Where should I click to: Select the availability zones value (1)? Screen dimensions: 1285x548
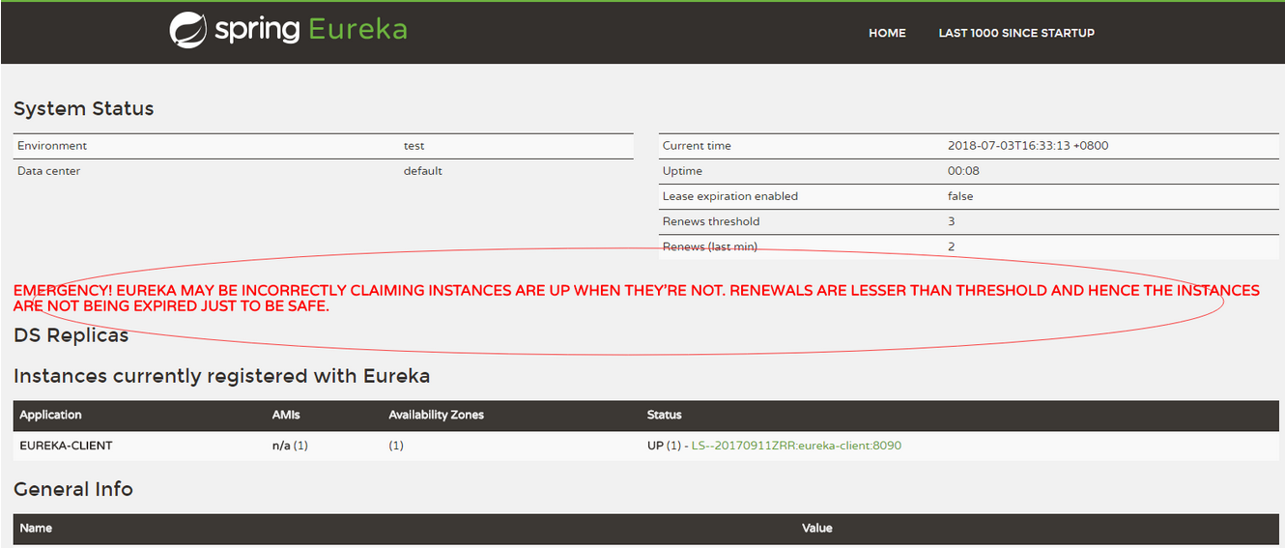pyautogui.click(x=396, y=446)
